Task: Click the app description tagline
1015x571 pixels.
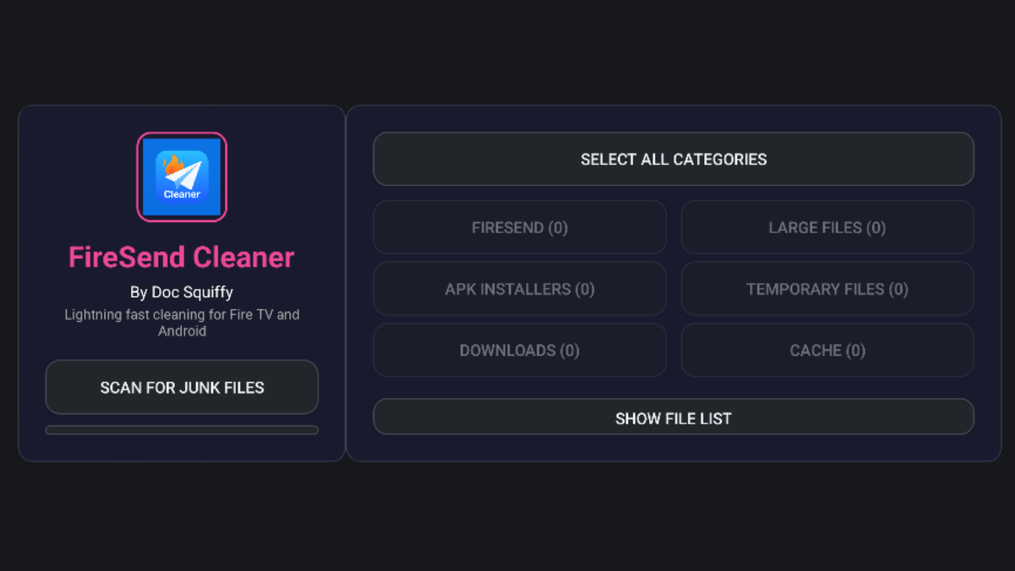Action: coord(182,323)
